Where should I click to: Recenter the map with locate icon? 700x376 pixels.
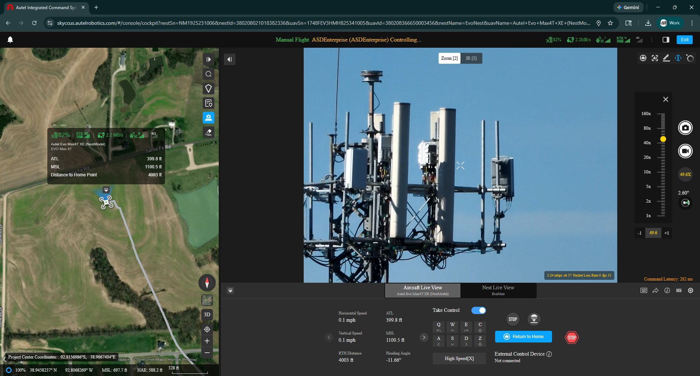click(x=207, y=329)
